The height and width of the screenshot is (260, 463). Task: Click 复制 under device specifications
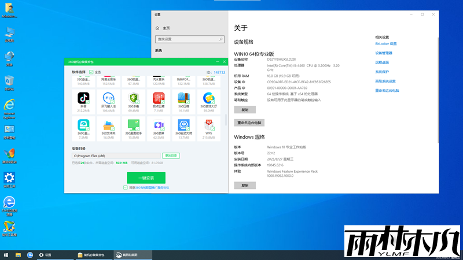pos(245,110)
